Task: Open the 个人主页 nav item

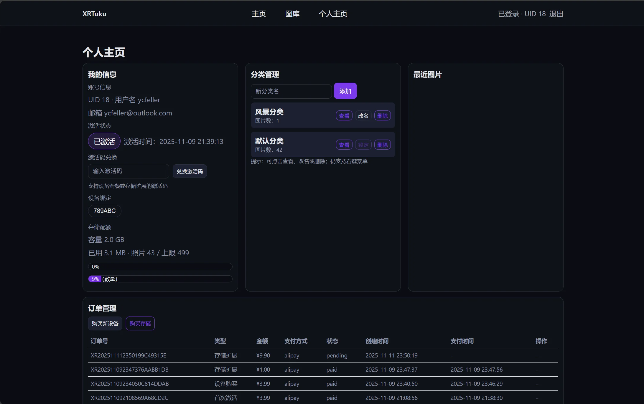Action: [x=333, y=14]
